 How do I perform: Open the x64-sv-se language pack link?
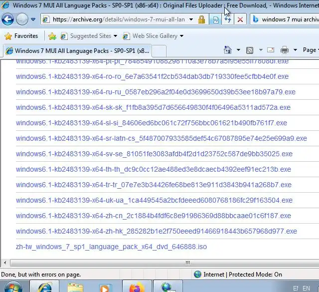coord(154,154)
